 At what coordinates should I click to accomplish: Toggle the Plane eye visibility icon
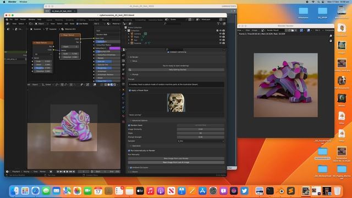pos(220,37)
